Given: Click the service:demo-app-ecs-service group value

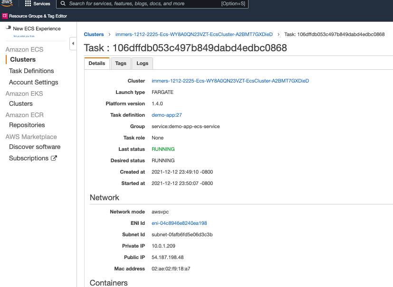Looking at the screenshot, I should pyautogui.click(x=186, y=126).
